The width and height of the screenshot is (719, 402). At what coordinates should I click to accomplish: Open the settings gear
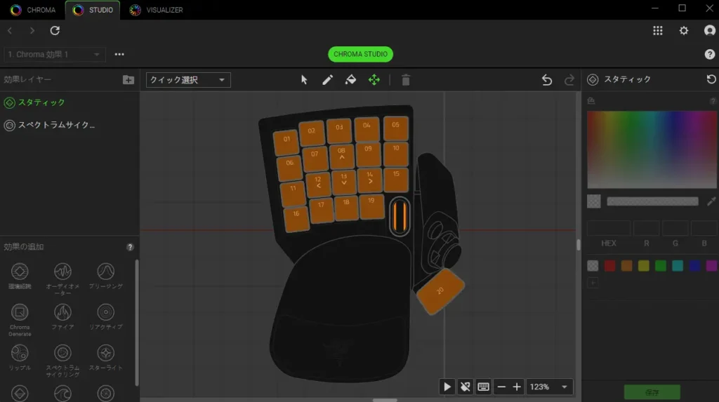[x=684, y=30]
